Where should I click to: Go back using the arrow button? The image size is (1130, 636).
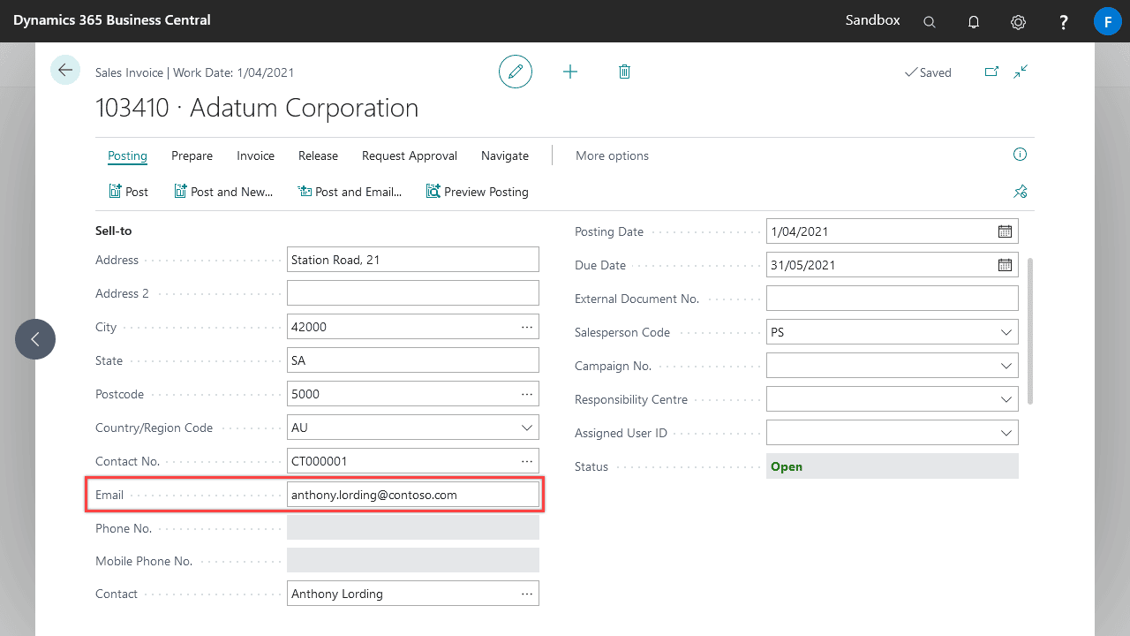click(65, 70)
